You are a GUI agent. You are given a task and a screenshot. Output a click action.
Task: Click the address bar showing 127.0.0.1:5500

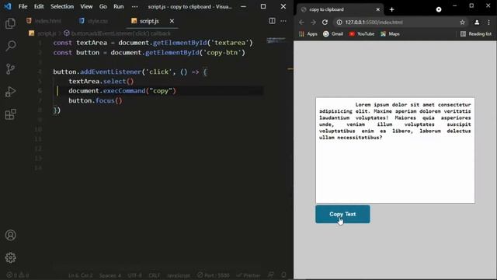point(399,23)
